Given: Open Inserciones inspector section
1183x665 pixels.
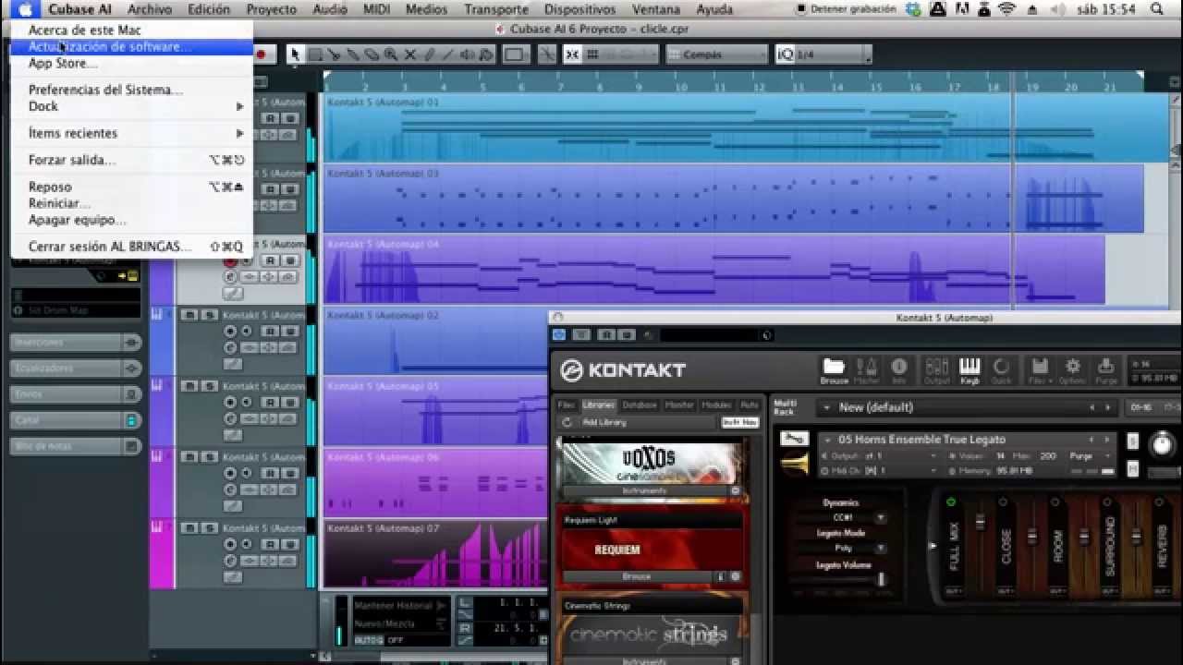Looking at the screenshot, I should tap(75, 342).
